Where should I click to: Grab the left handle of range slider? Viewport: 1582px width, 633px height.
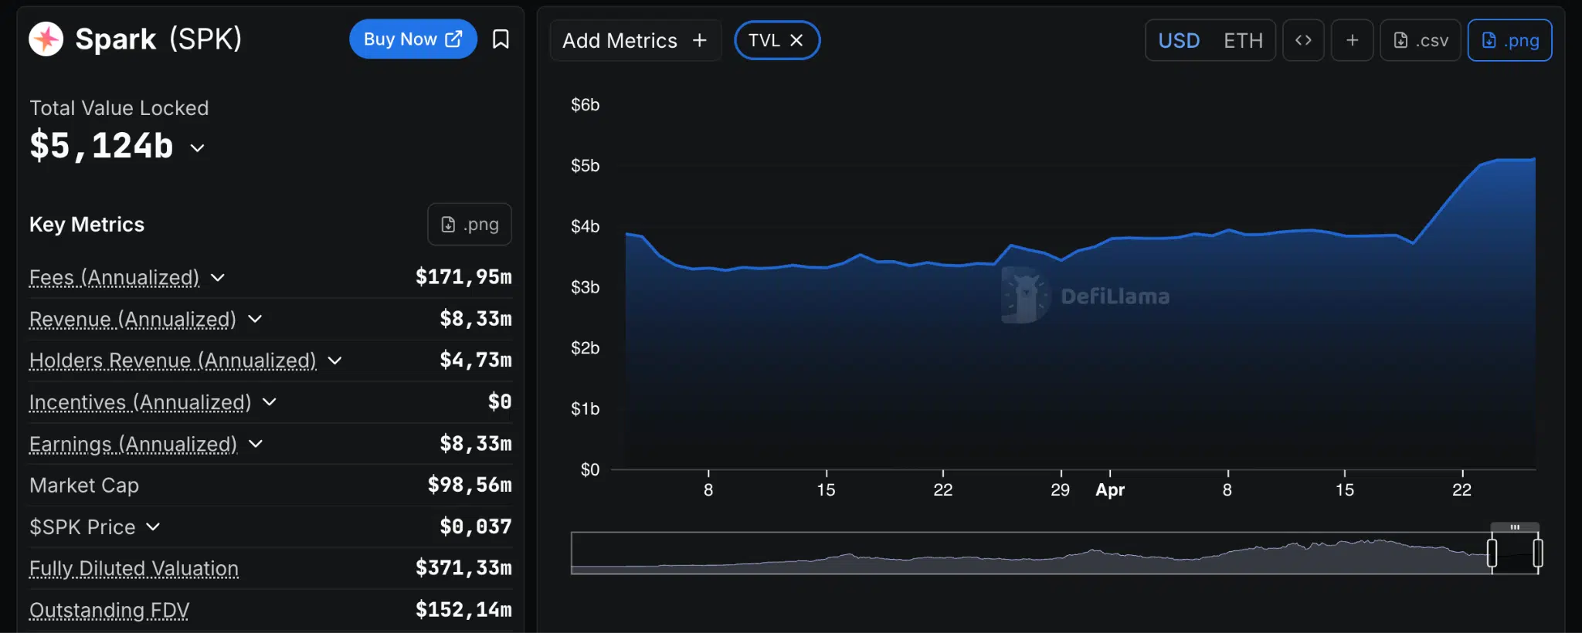(x=1492, y=553)
